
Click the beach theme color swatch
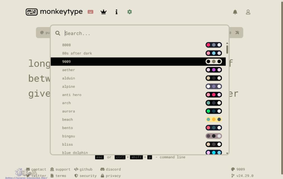coord(213,119)
